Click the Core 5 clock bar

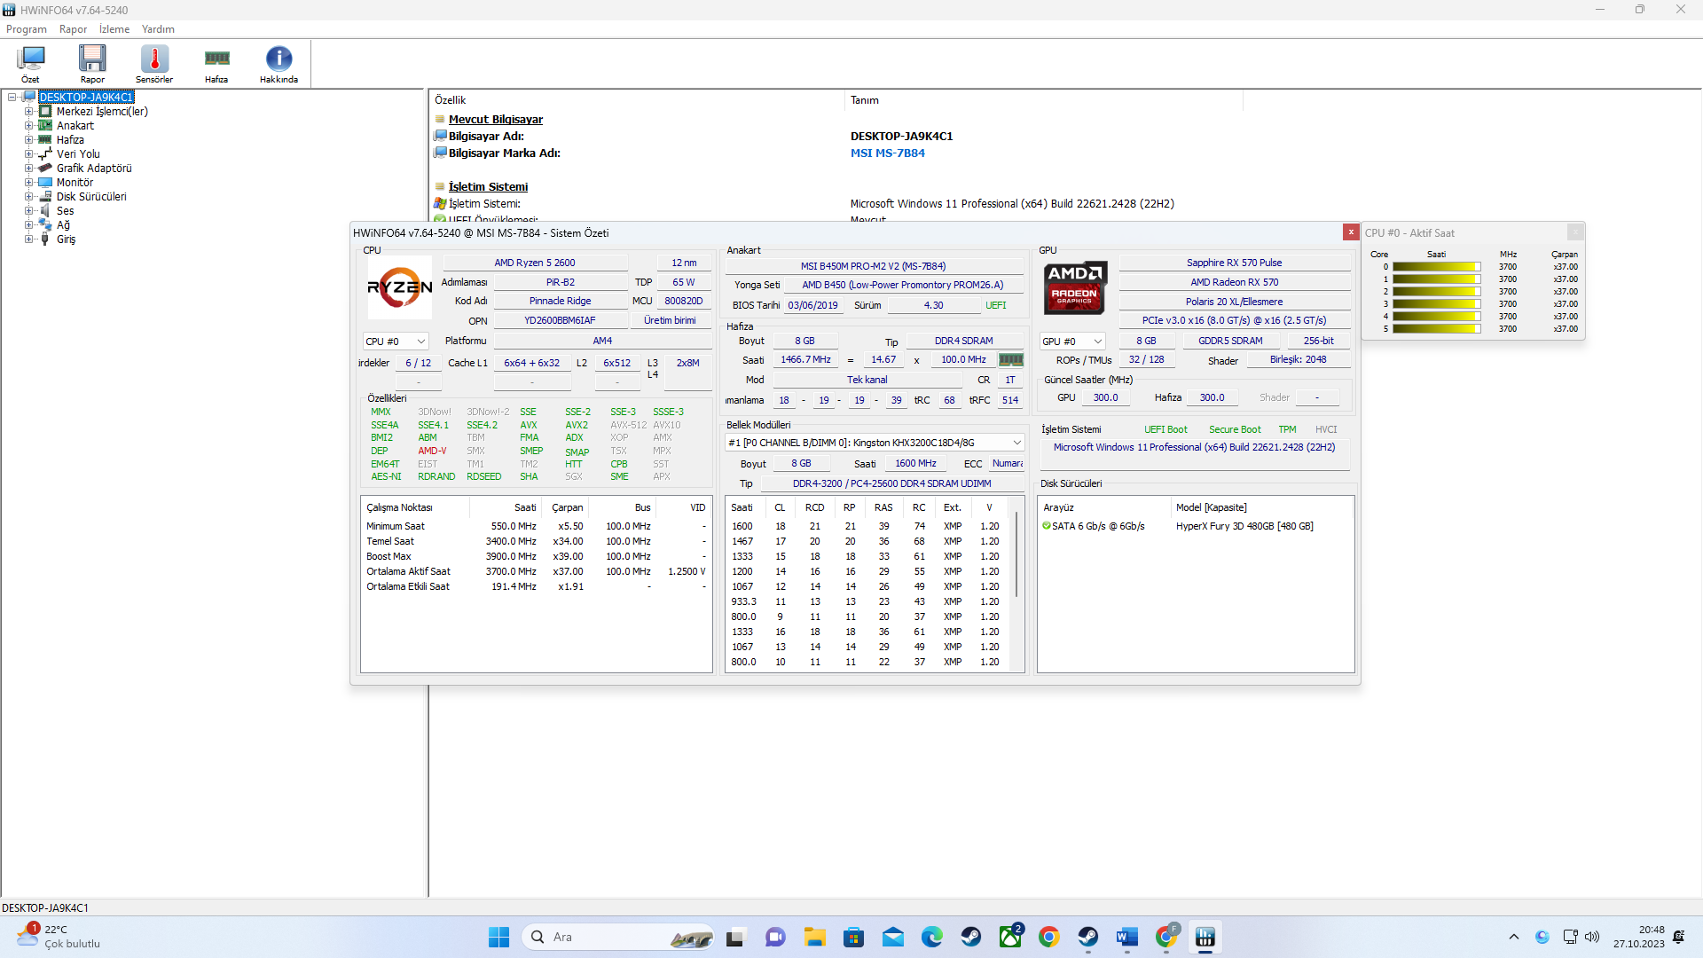[1436, 329]
